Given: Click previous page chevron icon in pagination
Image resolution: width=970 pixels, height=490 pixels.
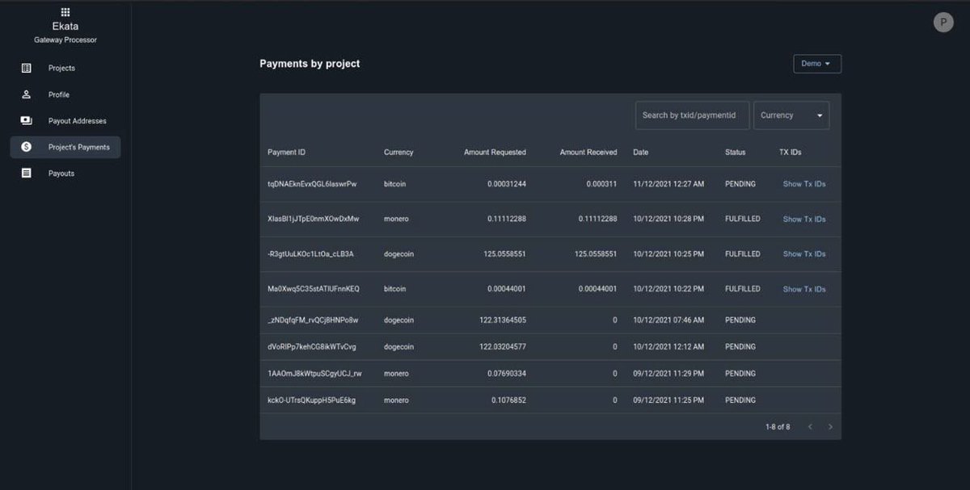Looking at the screenshot, I should pos(810,426).
